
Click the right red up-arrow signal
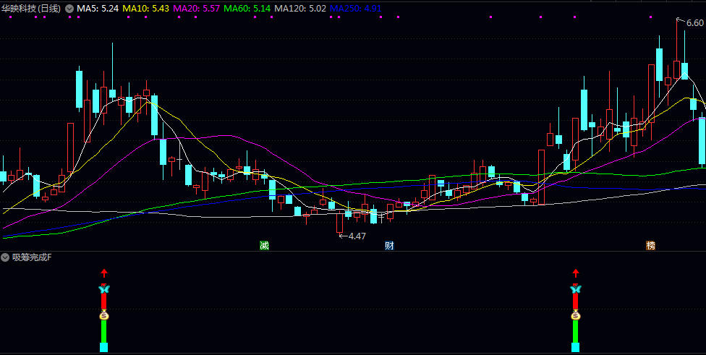coord(575,273)
